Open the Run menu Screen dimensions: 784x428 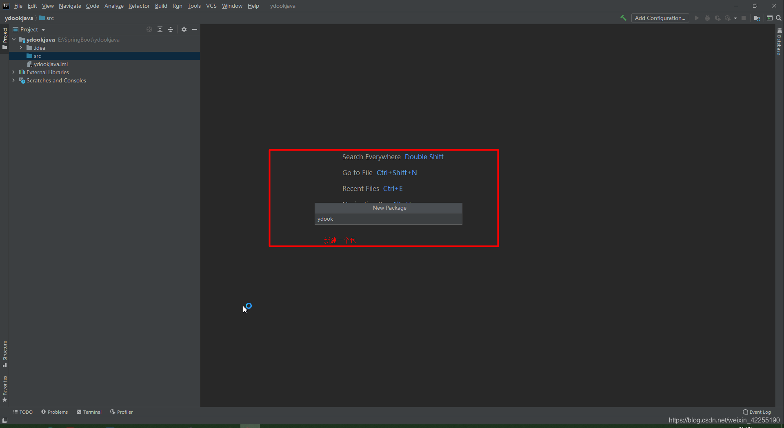pyautogui.click(x=178, y=6)
